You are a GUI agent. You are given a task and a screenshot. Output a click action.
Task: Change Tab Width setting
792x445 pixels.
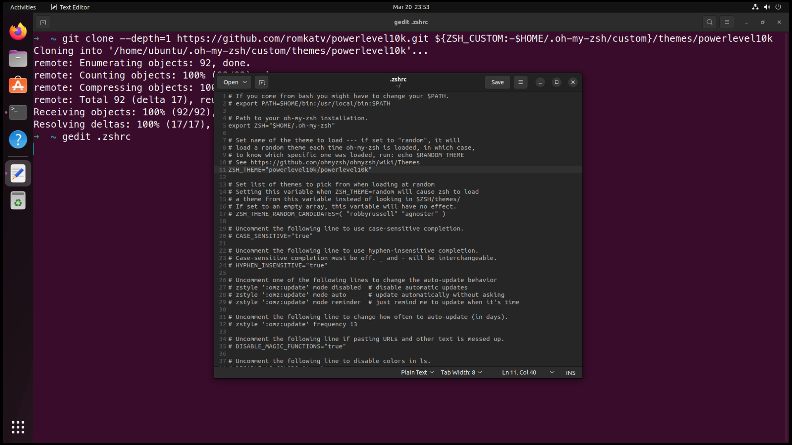(x=461, y=372)
